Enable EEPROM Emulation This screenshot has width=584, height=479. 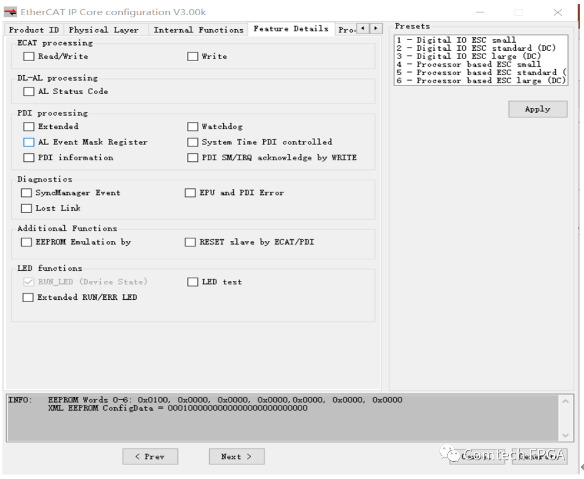point(26,242)
